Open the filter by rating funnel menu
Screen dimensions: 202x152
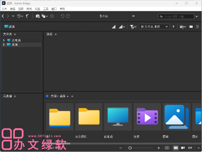[x=133, y=27]
